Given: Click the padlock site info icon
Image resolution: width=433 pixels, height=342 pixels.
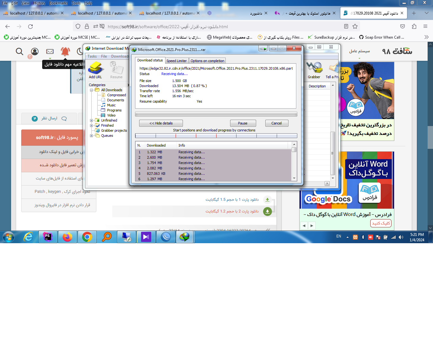Looking at the screenshot, I should coord(87,27).
